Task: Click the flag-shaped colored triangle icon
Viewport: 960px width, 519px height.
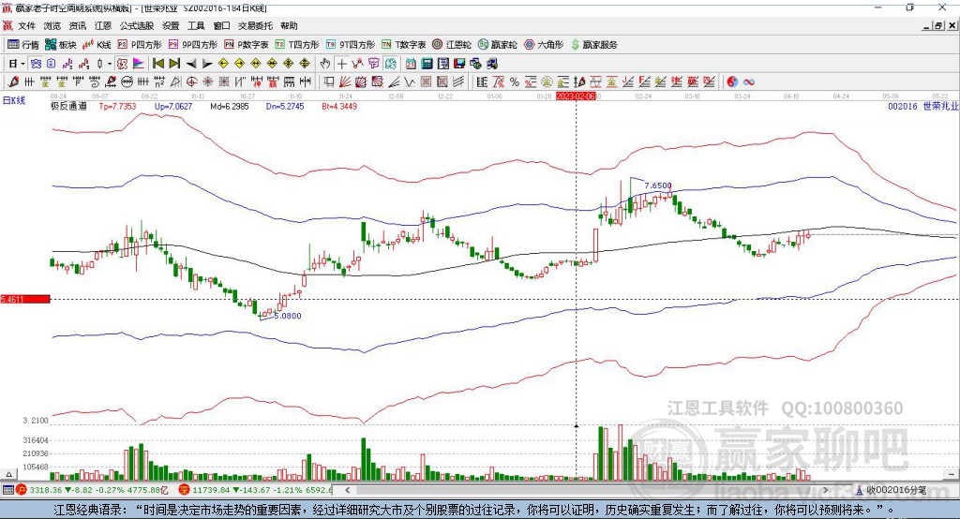Action: coord(139,64)
